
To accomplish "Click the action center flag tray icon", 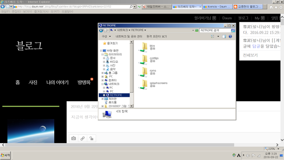I will pos(254,156).
